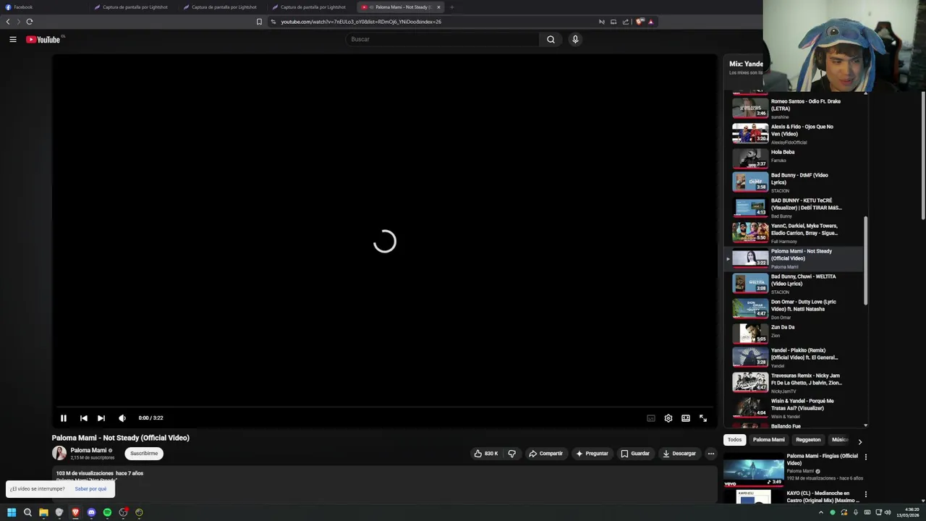Image resolution: width=926 pixels, height=521 pixels.
Task: Open Brave Rewards triangle icon
Action: [650, 22]
